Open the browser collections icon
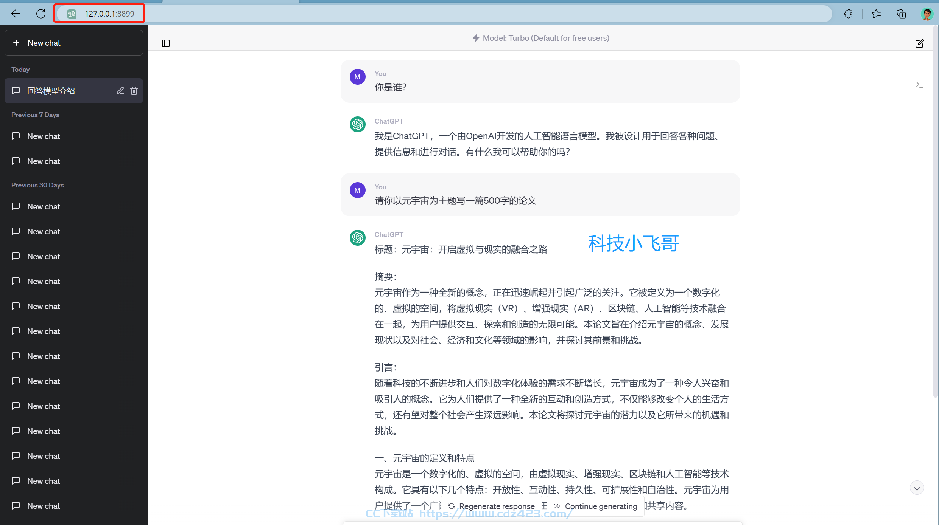 [x=901, y=14]
